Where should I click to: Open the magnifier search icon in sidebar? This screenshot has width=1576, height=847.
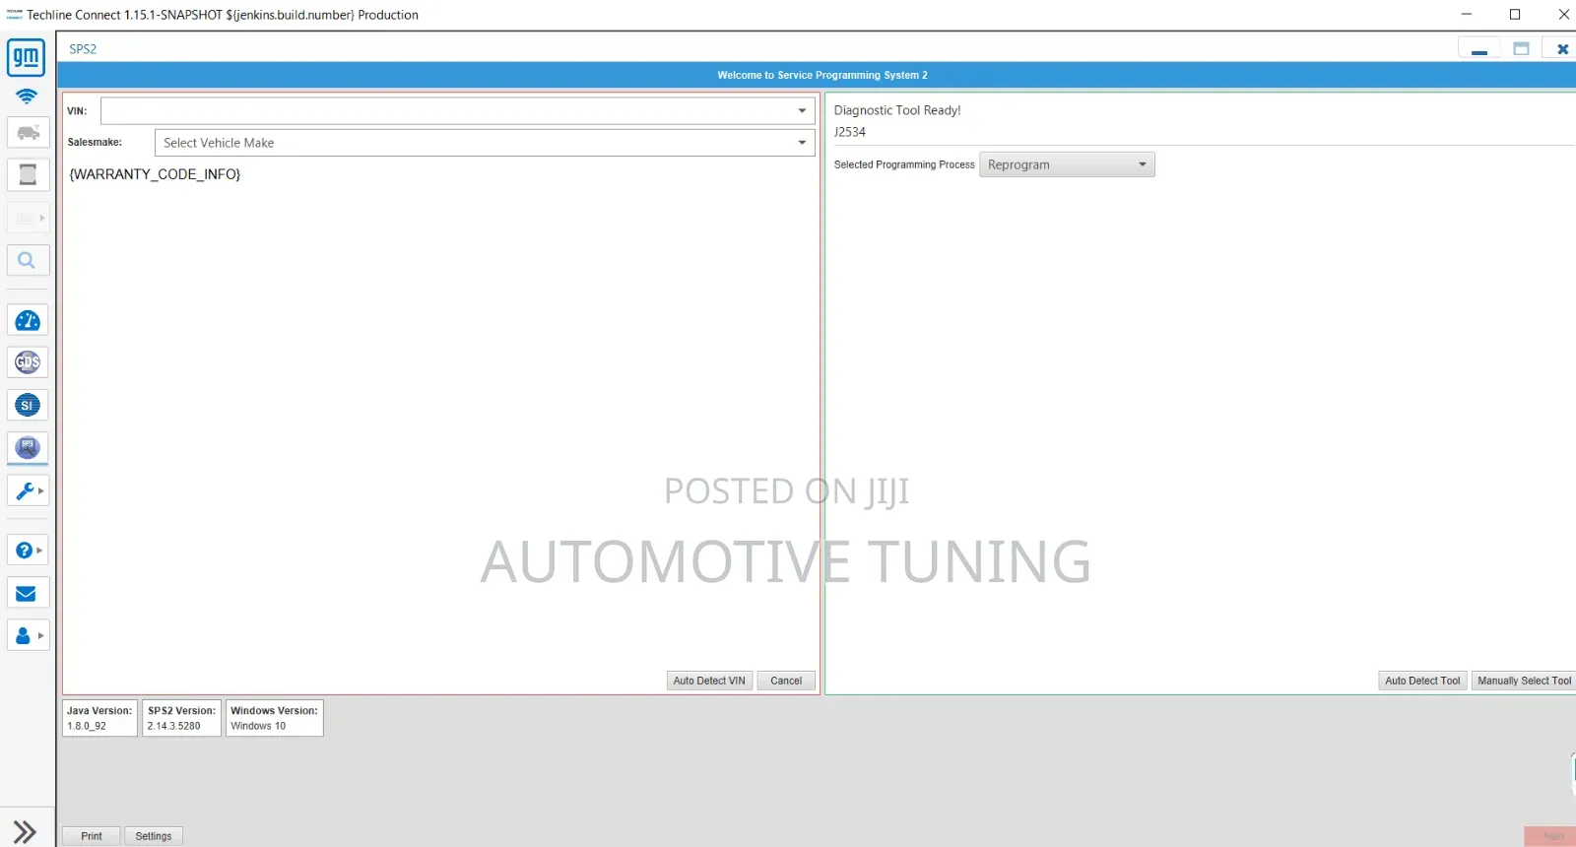[28, 260]
